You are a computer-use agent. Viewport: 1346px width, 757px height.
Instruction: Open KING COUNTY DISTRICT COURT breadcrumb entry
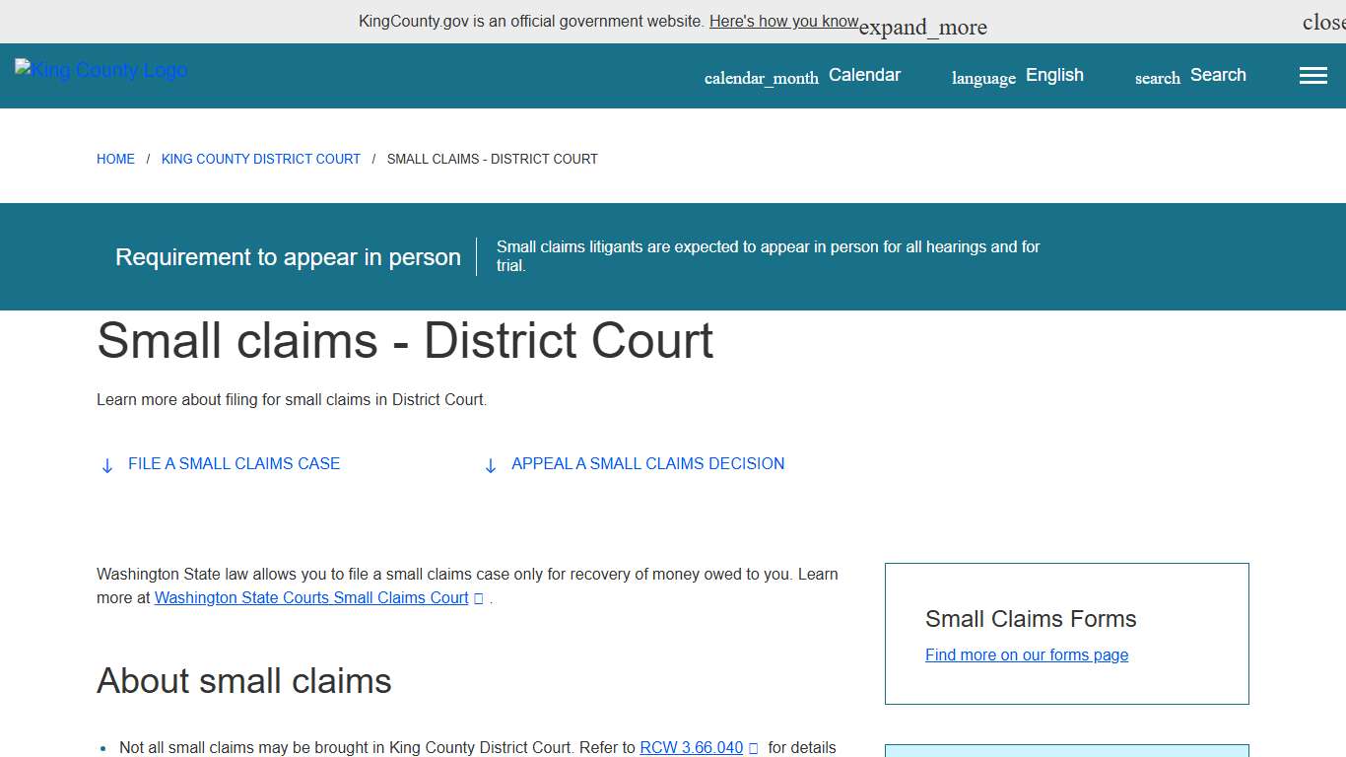260,159
